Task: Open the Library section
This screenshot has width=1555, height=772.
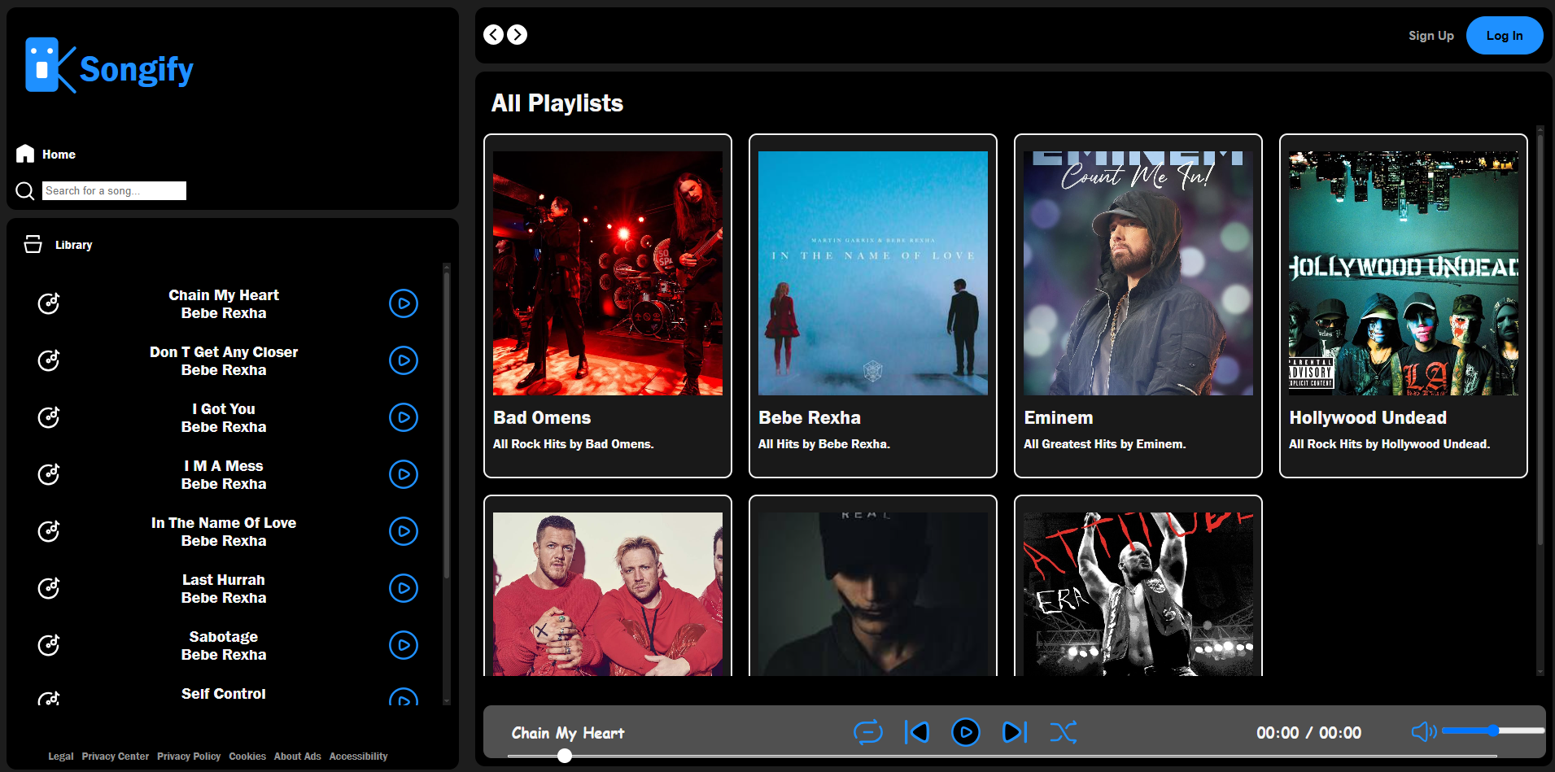Action: [x=72, y=245]
